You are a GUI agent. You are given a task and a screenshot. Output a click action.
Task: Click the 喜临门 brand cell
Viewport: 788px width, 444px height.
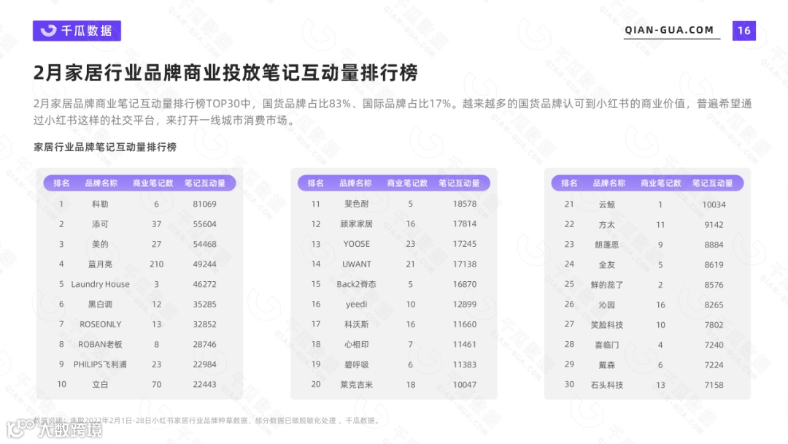pyautogui.click(x=606, y=345)
